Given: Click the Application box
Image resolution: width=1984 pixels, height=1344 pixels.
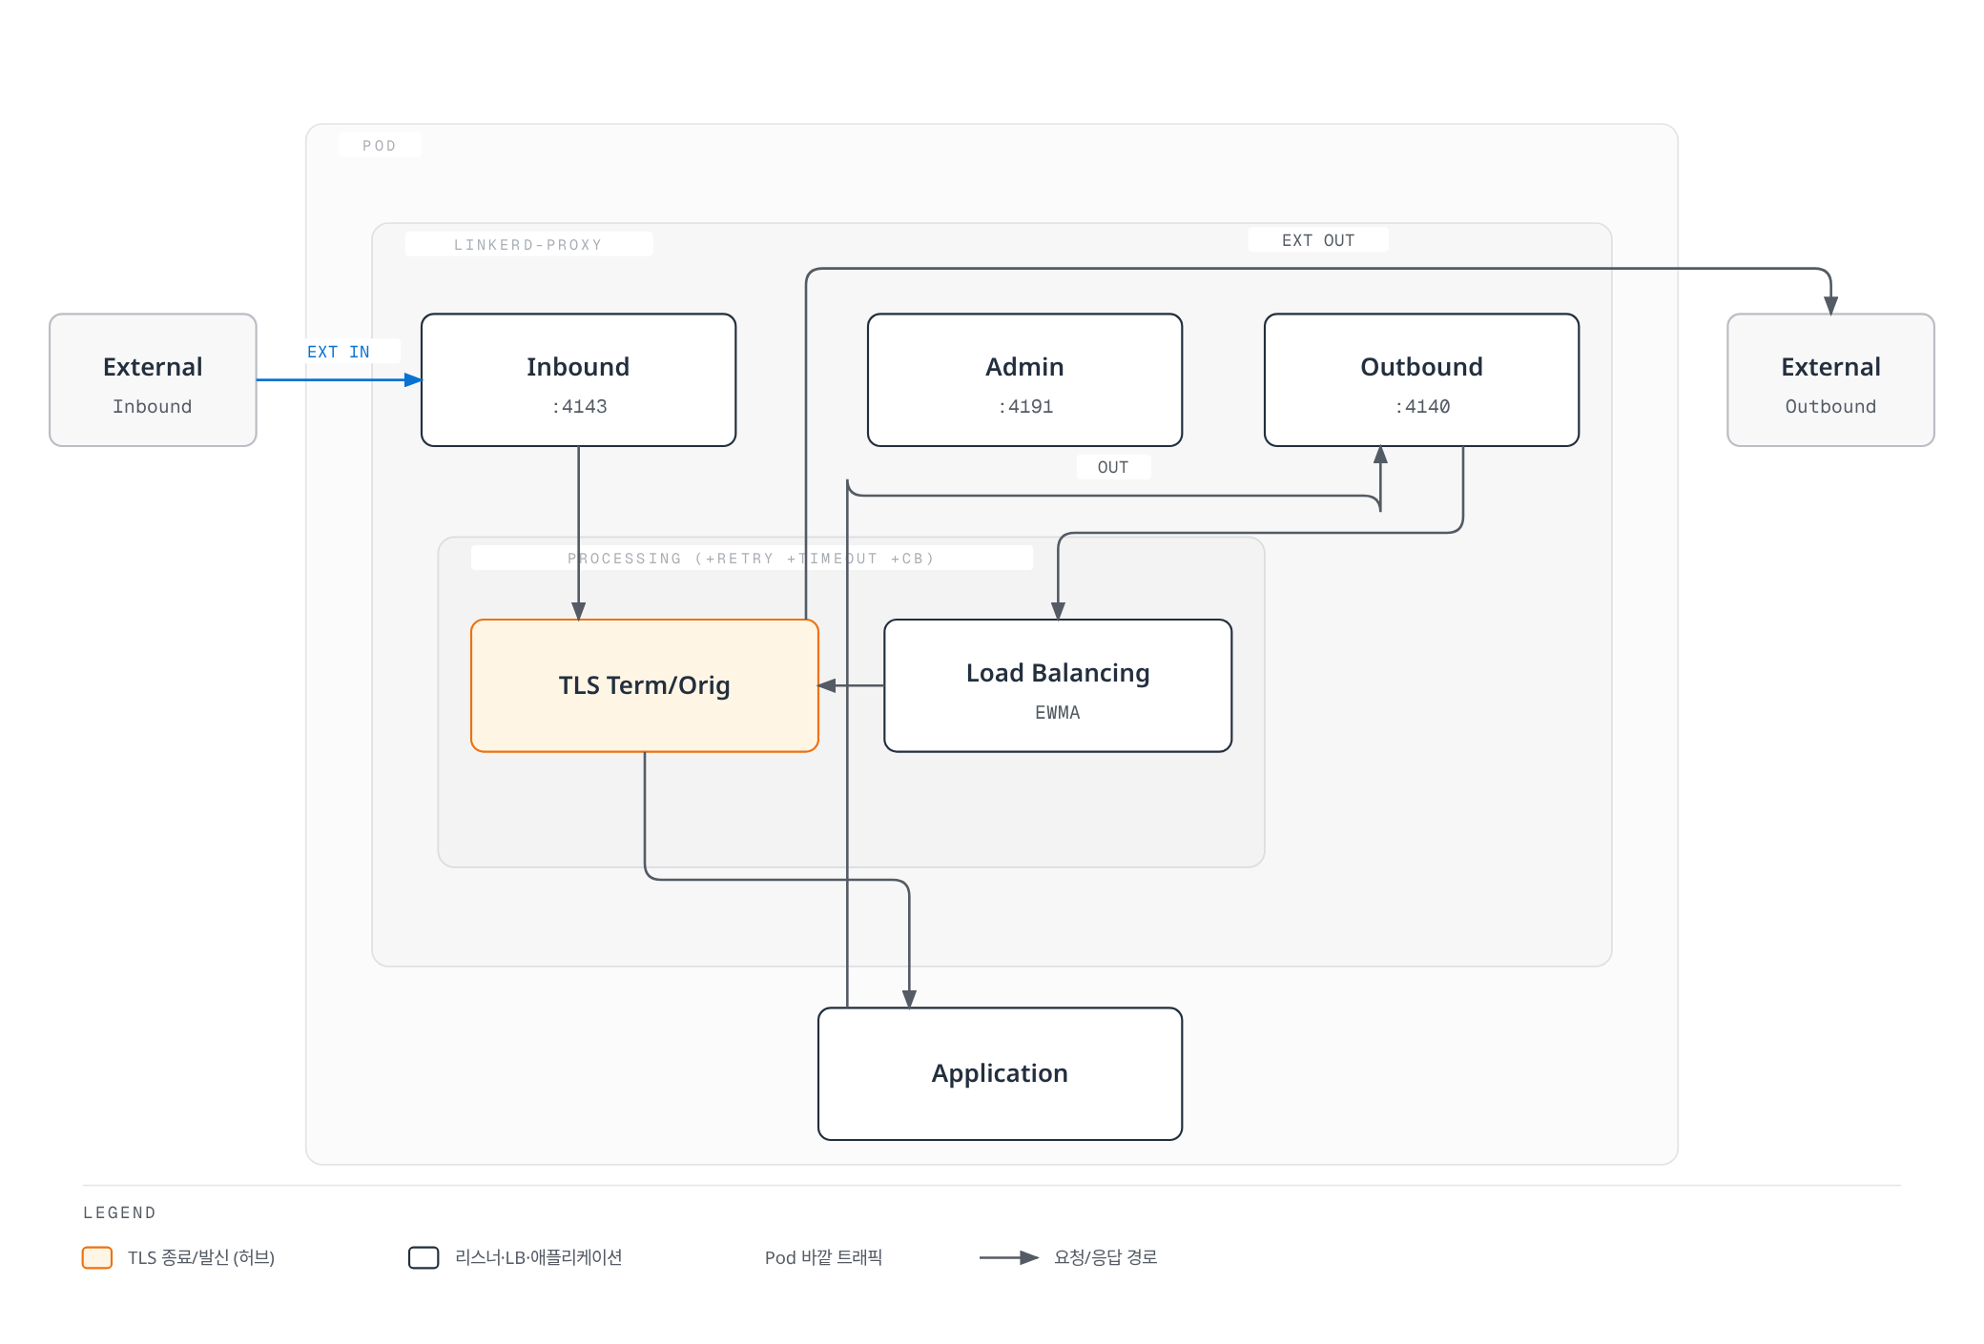Looking at the screenshot, I should tap(1000, 1073).
